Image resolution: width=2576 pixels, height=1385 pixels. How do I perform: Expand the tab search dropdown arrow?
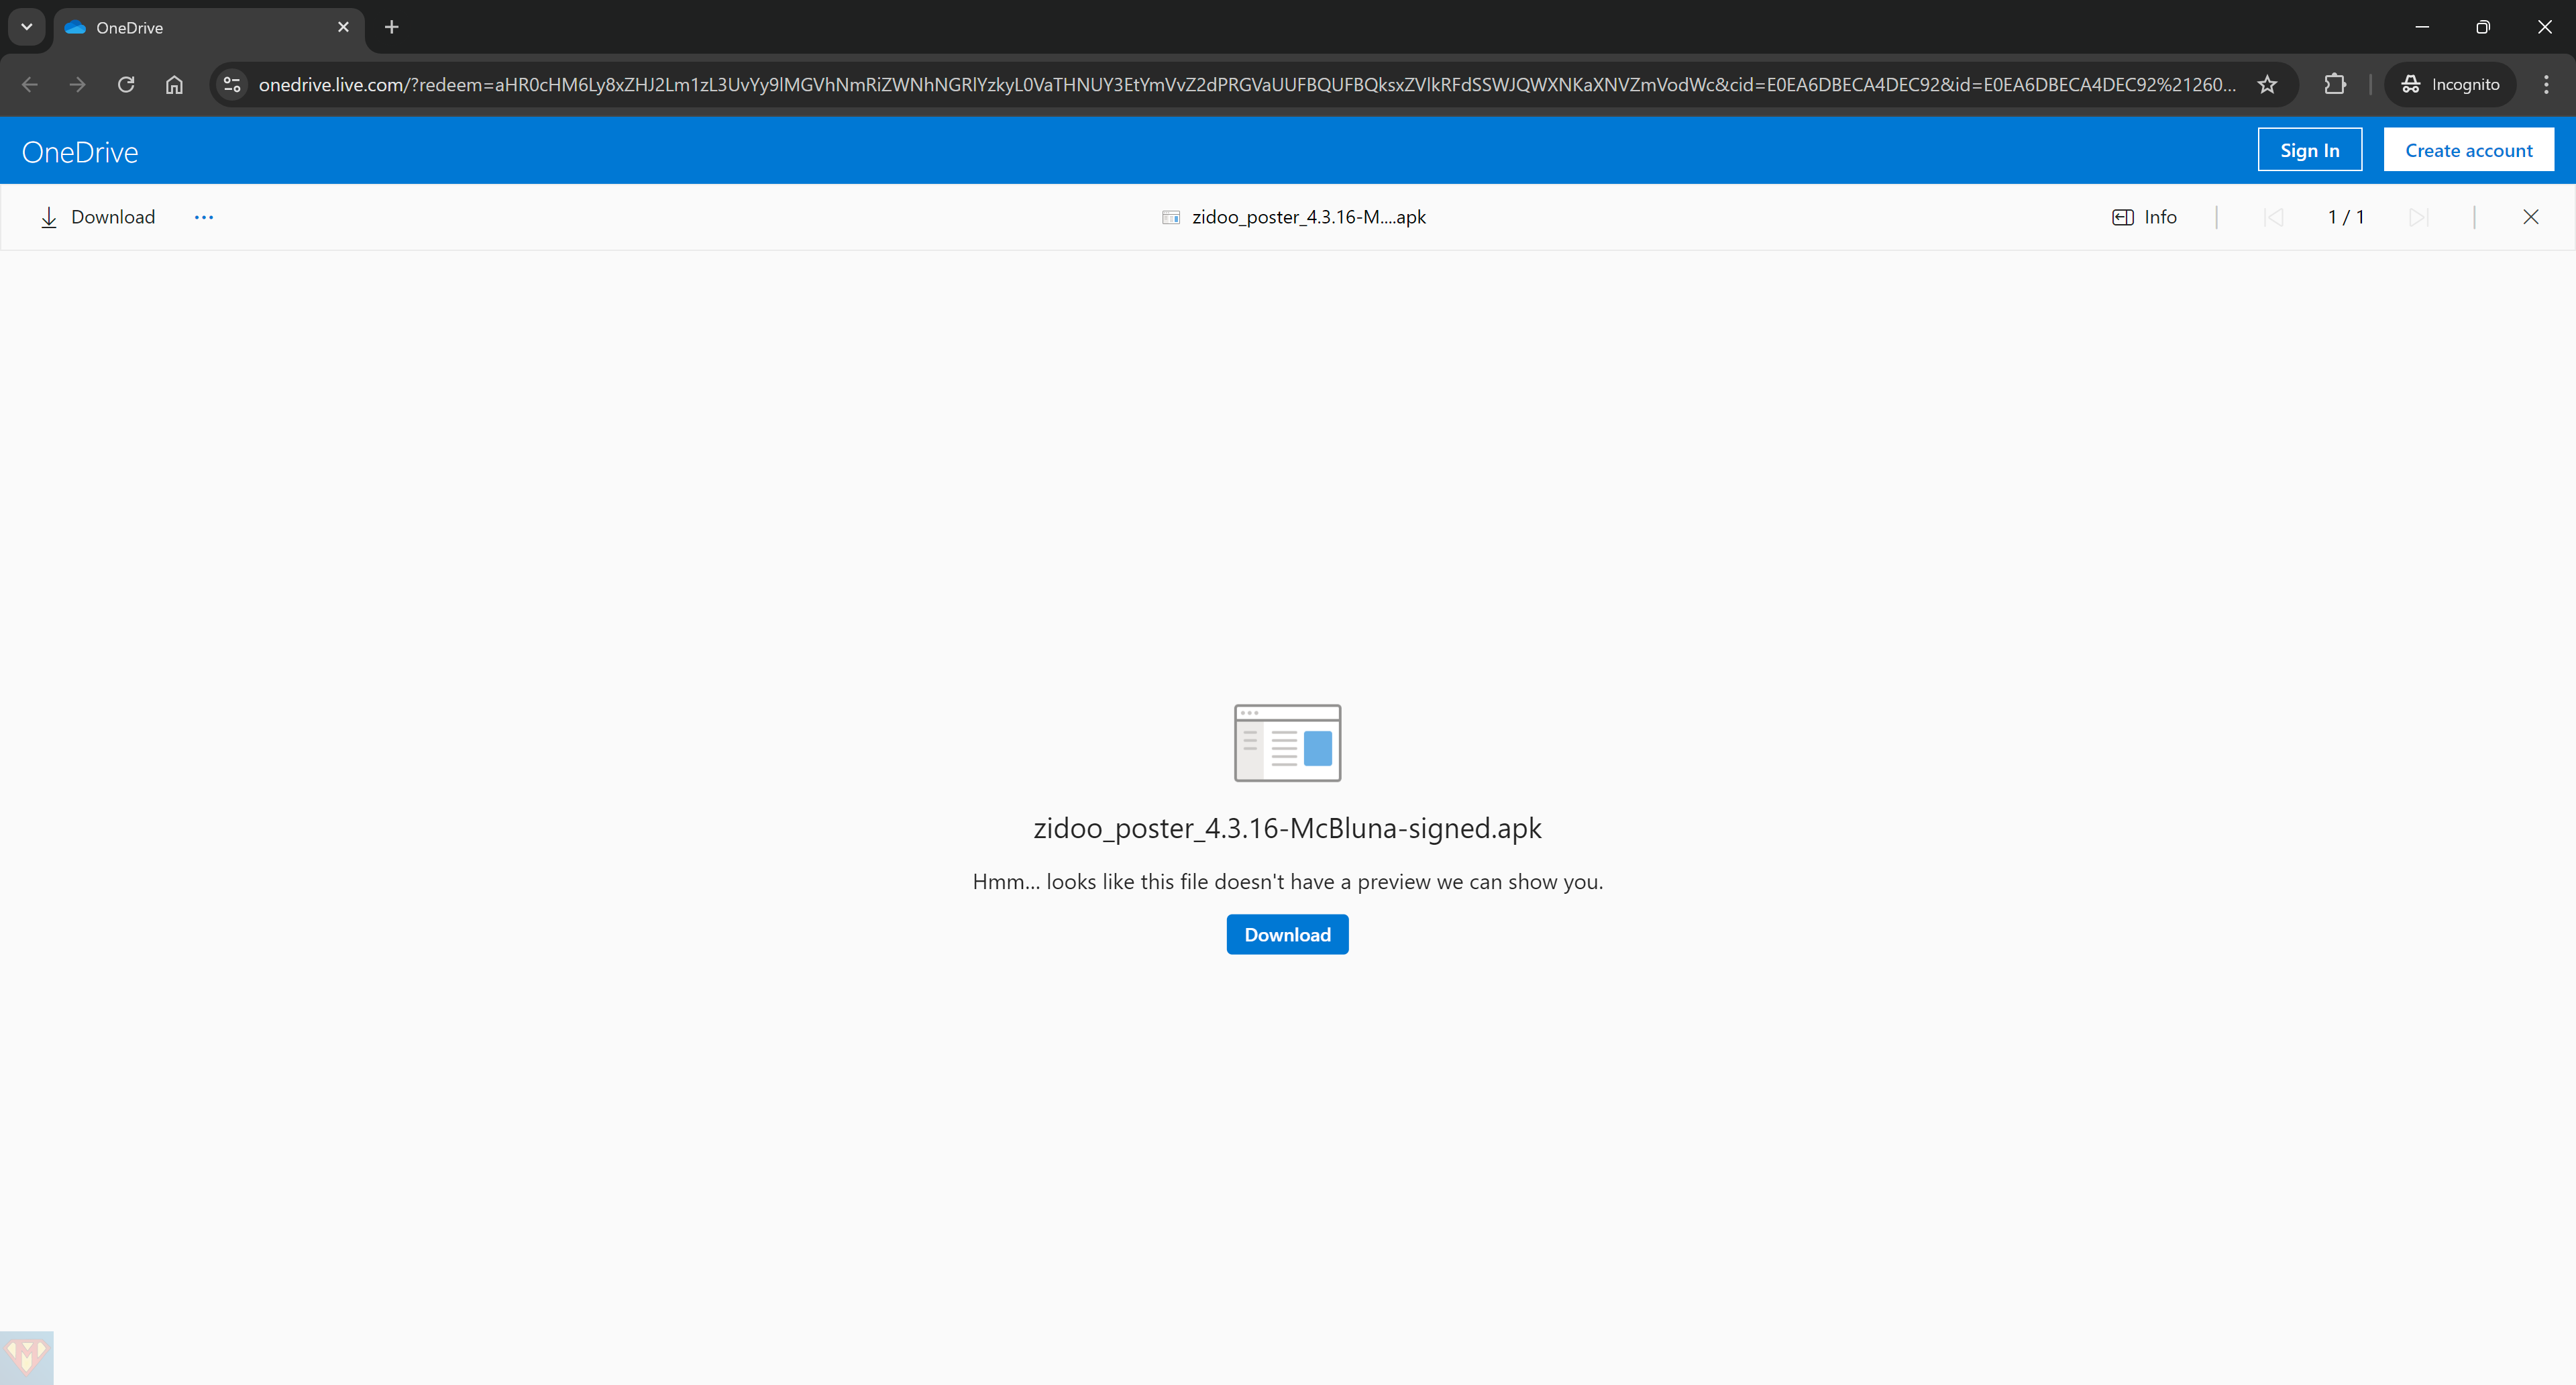27,27
